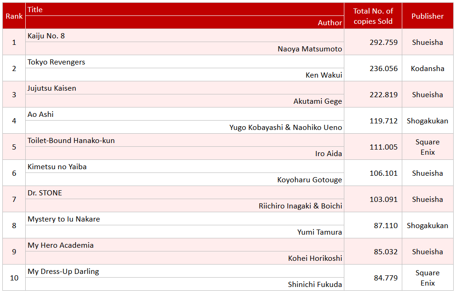
Task: Select the title Dr. STONE
Action: [x=45, y=193]
